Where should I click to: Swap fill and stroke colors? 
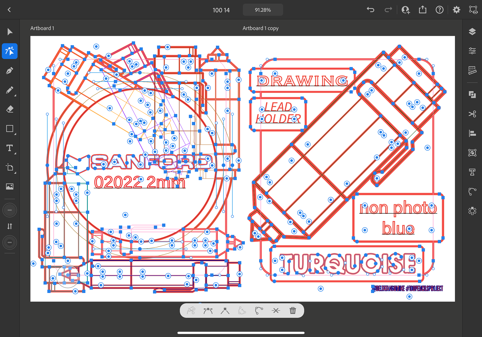pyautogui.click(x=10, y=226)
